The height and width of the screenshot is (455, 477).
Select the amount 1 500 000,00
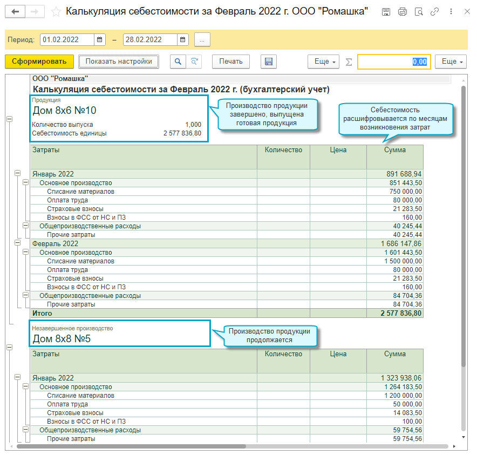point(403,261)
